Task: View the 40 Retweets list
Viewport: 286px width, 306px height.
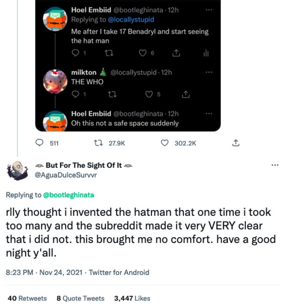Action: click(x=28, y=298)
